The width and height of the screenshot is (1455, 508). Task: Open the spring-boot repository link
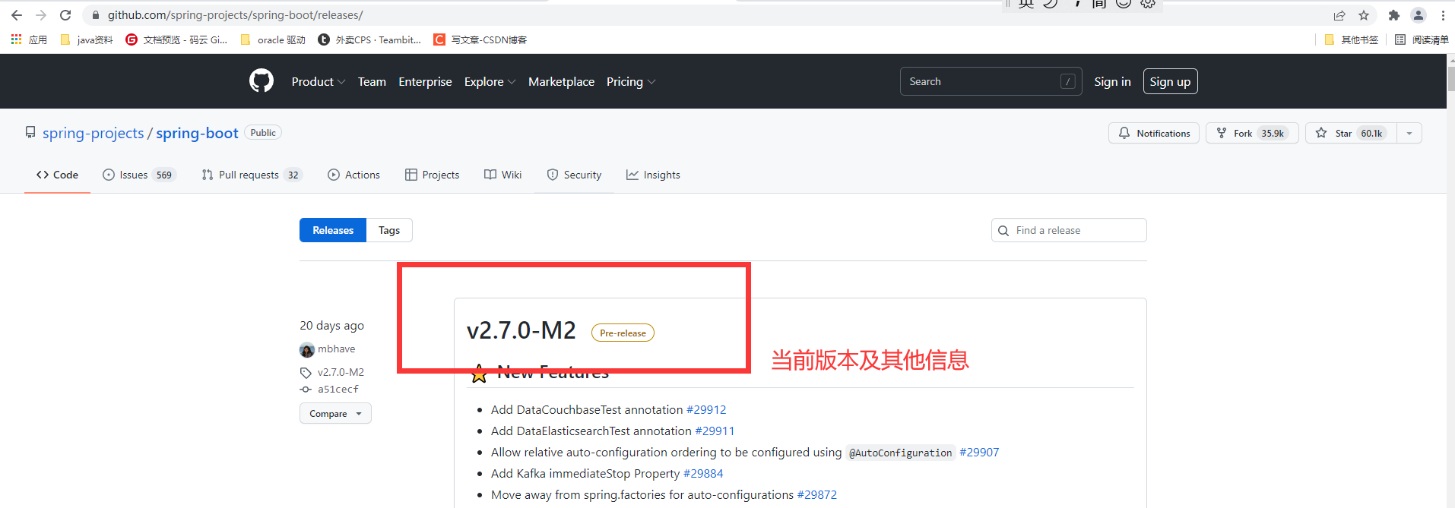coord(197,133)
